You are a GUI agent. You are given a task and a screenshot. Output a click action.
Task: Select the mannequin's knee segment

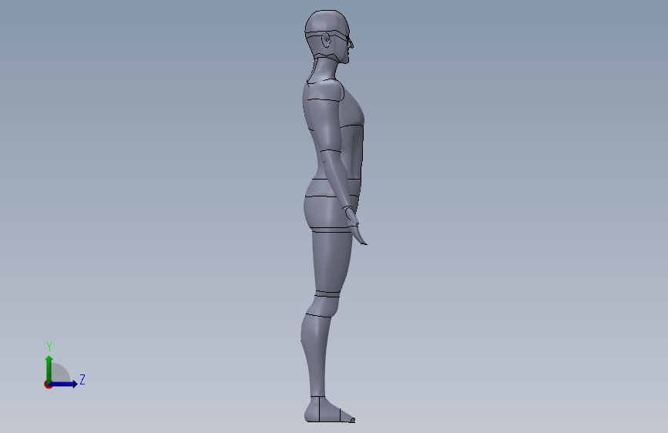324,306
